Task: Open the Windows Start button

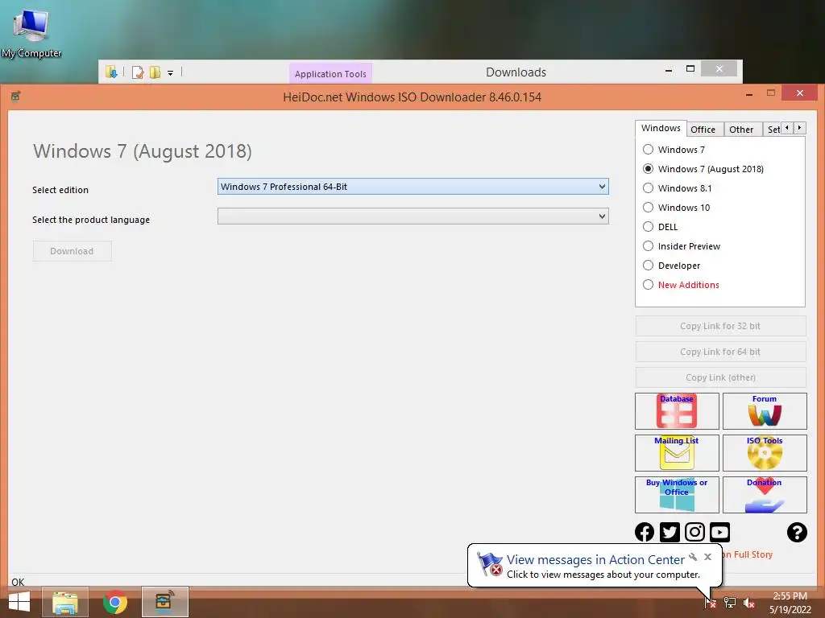Action: click(19, 602)
